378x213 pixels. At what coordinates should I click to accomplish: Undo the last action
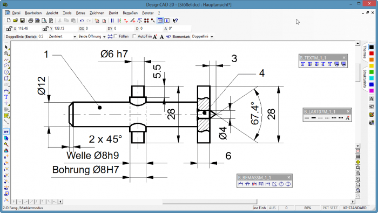point(82,21)
